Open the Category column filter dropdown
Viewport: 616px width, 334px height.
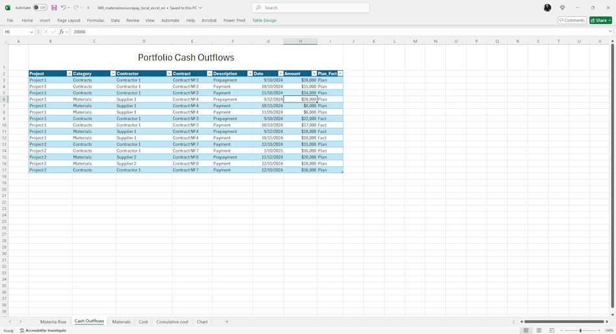pyautogui.click(x=113, y=73)
